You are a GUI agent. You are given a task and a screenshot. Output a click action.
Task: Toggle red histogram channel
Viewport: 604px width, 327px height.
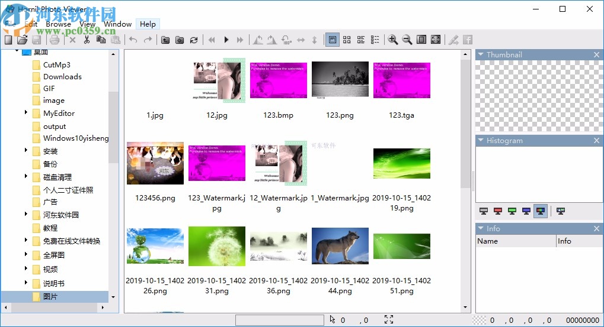click(x=498, y=211)
